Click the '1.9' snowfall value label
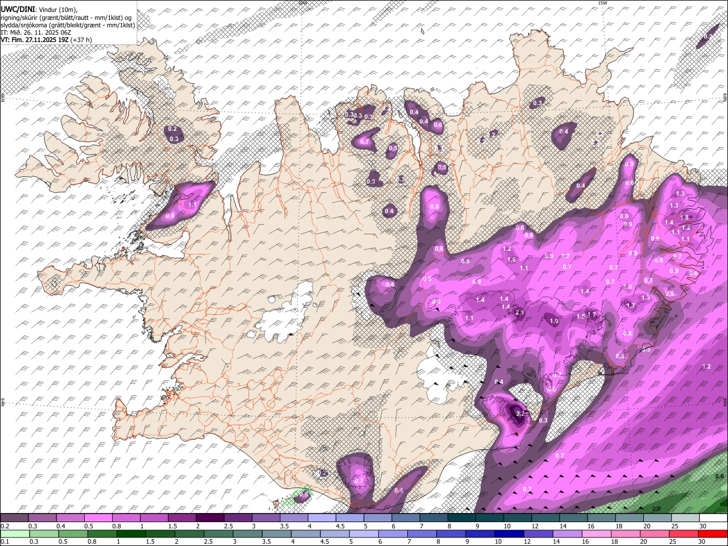Viewport: 728px width, 546px height. (x=554, y=321)
